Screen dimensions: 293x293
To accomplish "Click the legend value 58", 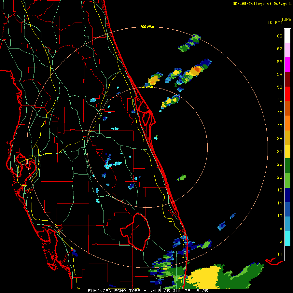I will pos(280,62).
